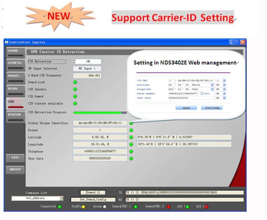Screen dimensions: 267x220
Task: Click the web User Data field
Action: pyautogui.click(x=191, y=98)
